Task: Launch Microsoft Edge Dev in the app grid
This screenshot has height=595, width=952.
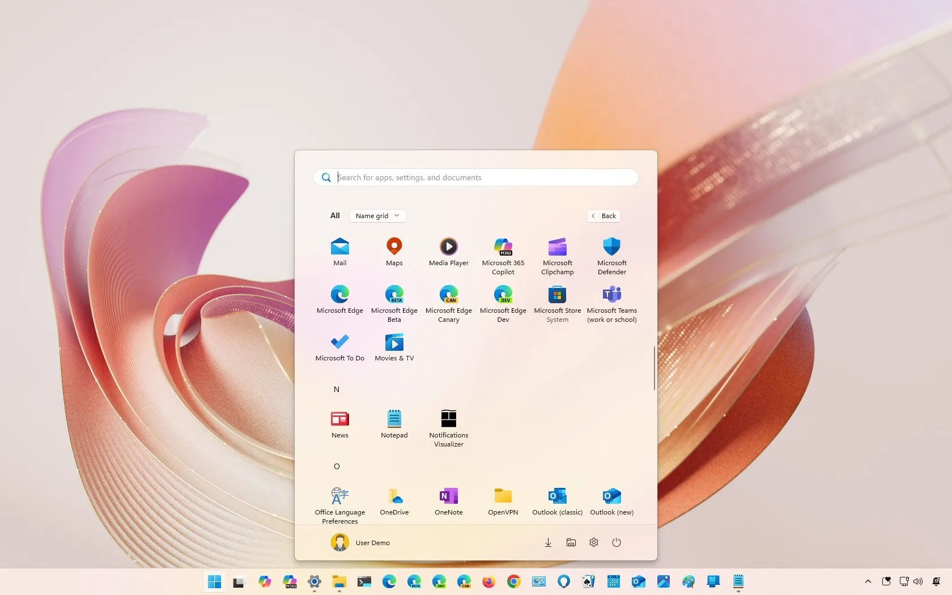Action: tap(503, 304)
